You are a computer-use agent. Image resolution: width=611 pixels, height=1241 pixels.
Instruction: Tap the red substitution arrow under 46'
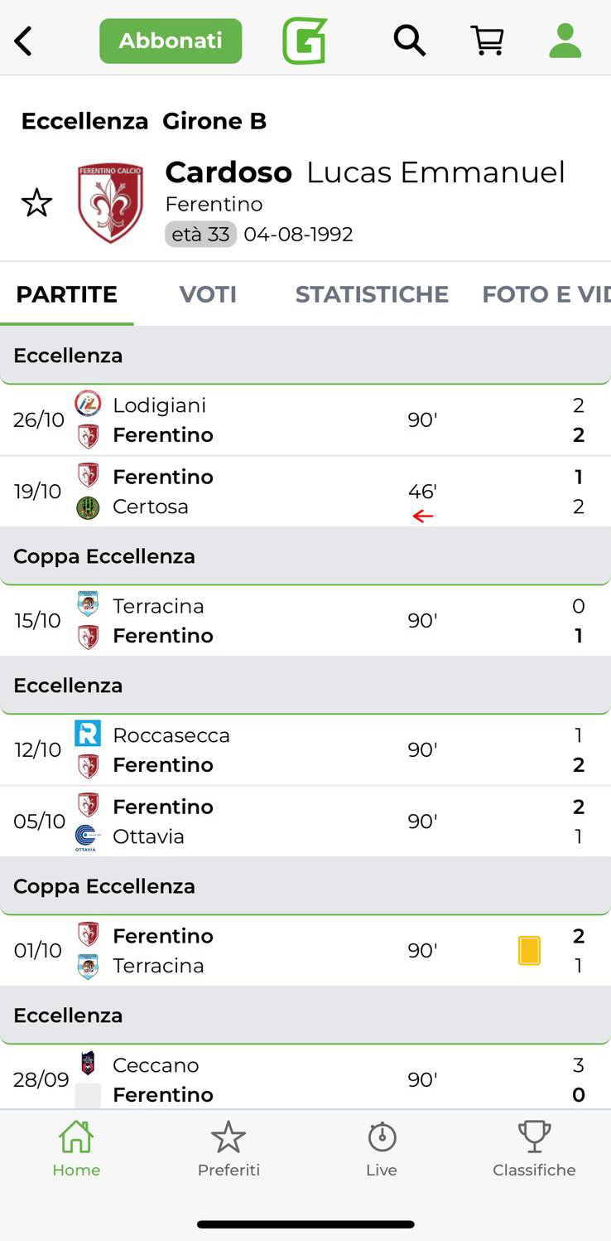[x=423, y=516]
